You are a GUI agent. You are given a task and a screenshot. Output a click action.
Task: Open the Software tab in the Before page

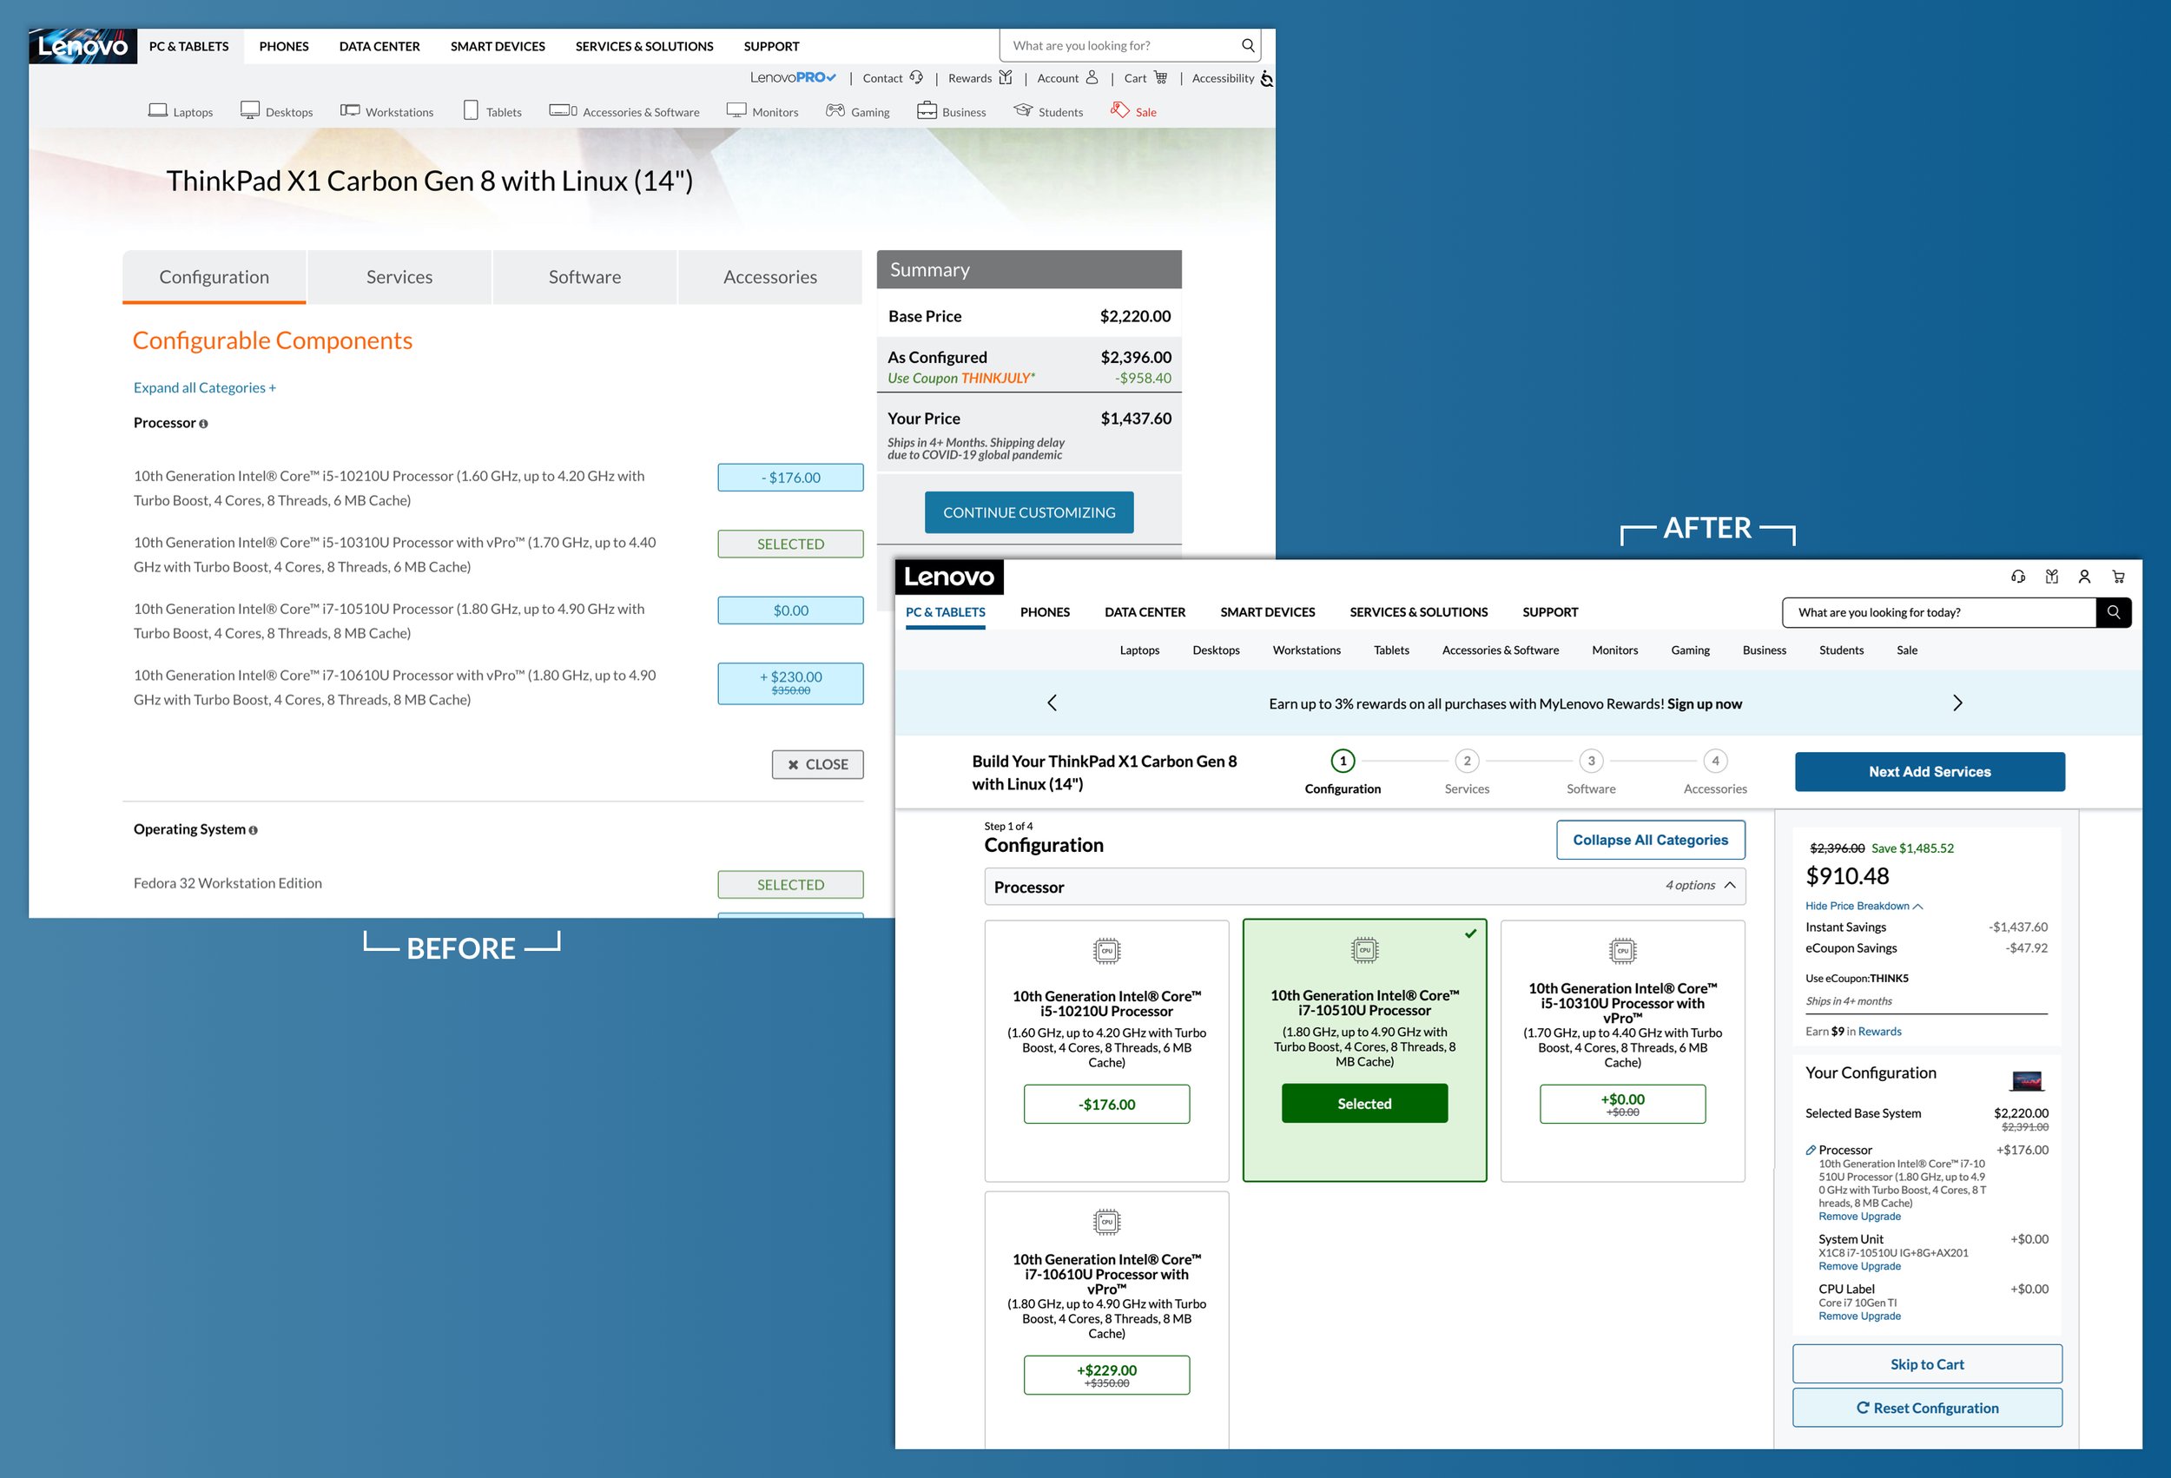coord(584,276)
